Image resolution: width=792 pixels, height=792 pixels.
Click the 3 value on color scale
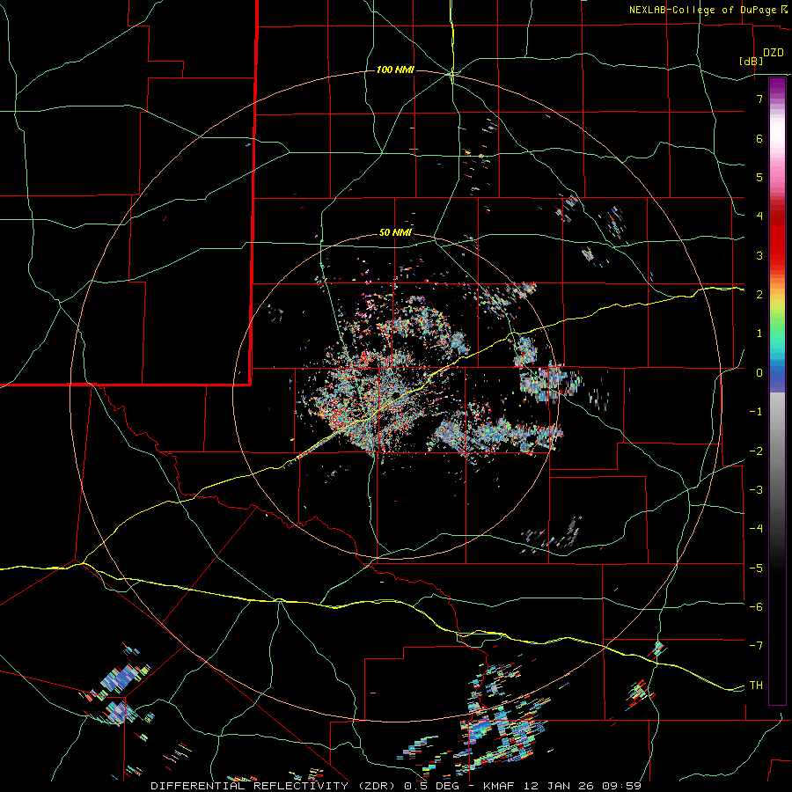click(x=759, y=255)
